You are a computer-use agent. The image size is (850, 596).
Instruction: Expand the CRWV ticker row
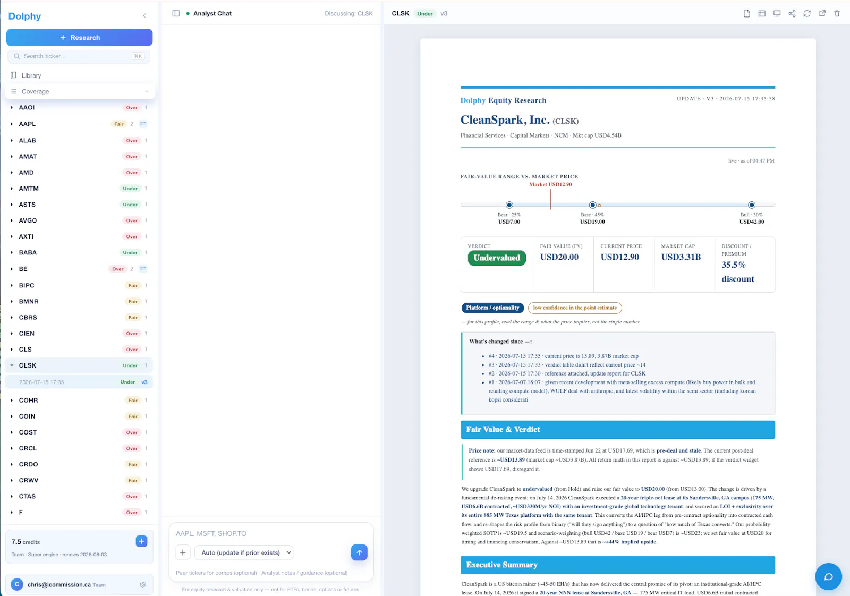[x=12, y=480]
